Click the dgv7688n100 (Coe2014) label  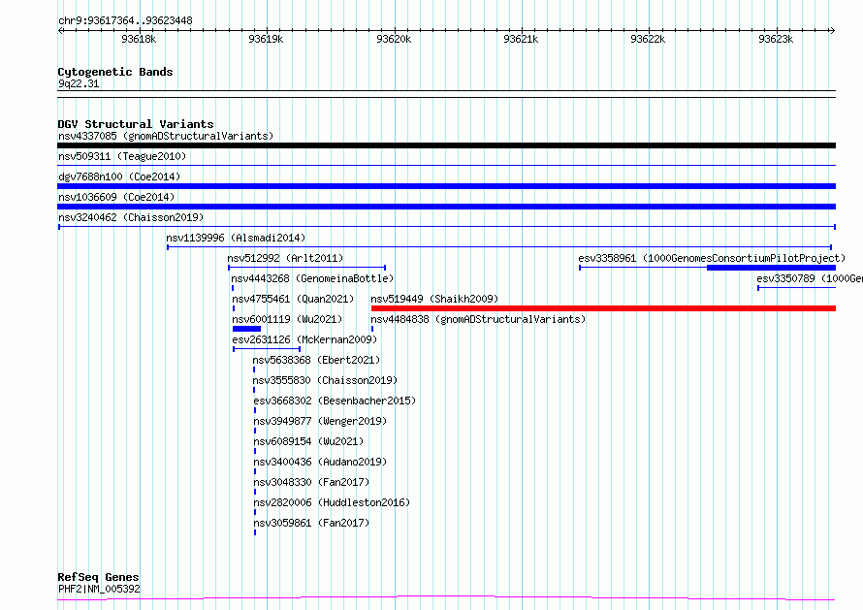(119, 177)
